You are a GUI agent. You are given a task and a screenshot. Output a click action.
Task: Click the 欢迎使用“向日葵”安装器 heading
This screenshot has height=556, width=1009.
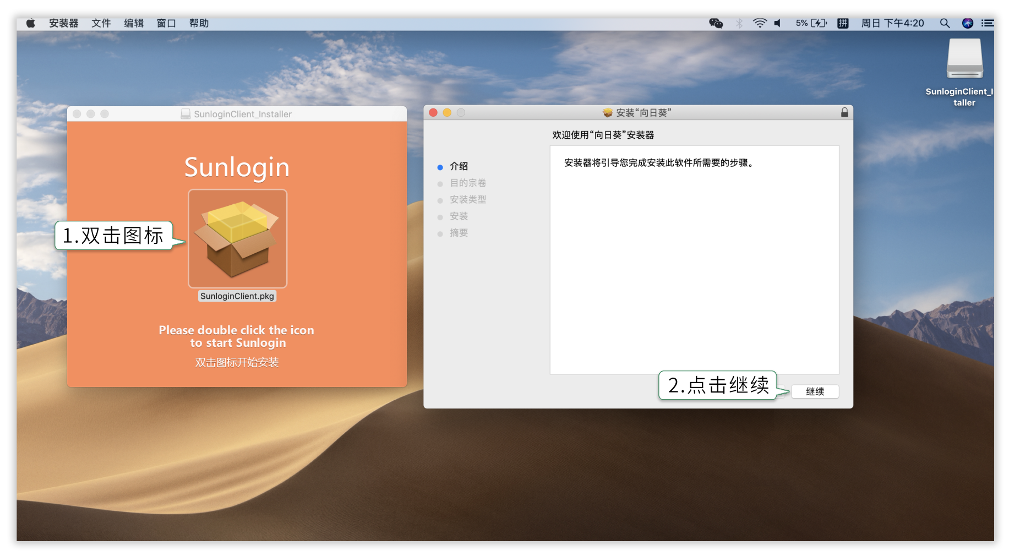click(603, 135)
